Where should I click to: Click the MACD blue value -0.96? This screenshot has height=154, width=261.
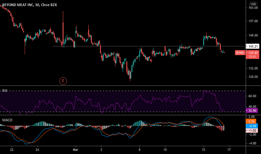click(x=252, y=126)
